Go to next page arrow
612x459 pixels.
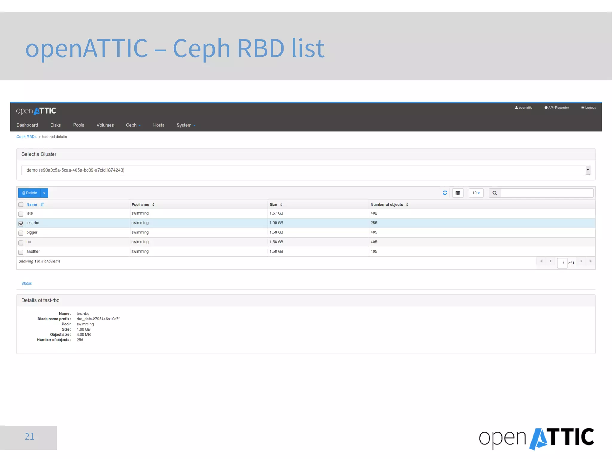(581, 261)
